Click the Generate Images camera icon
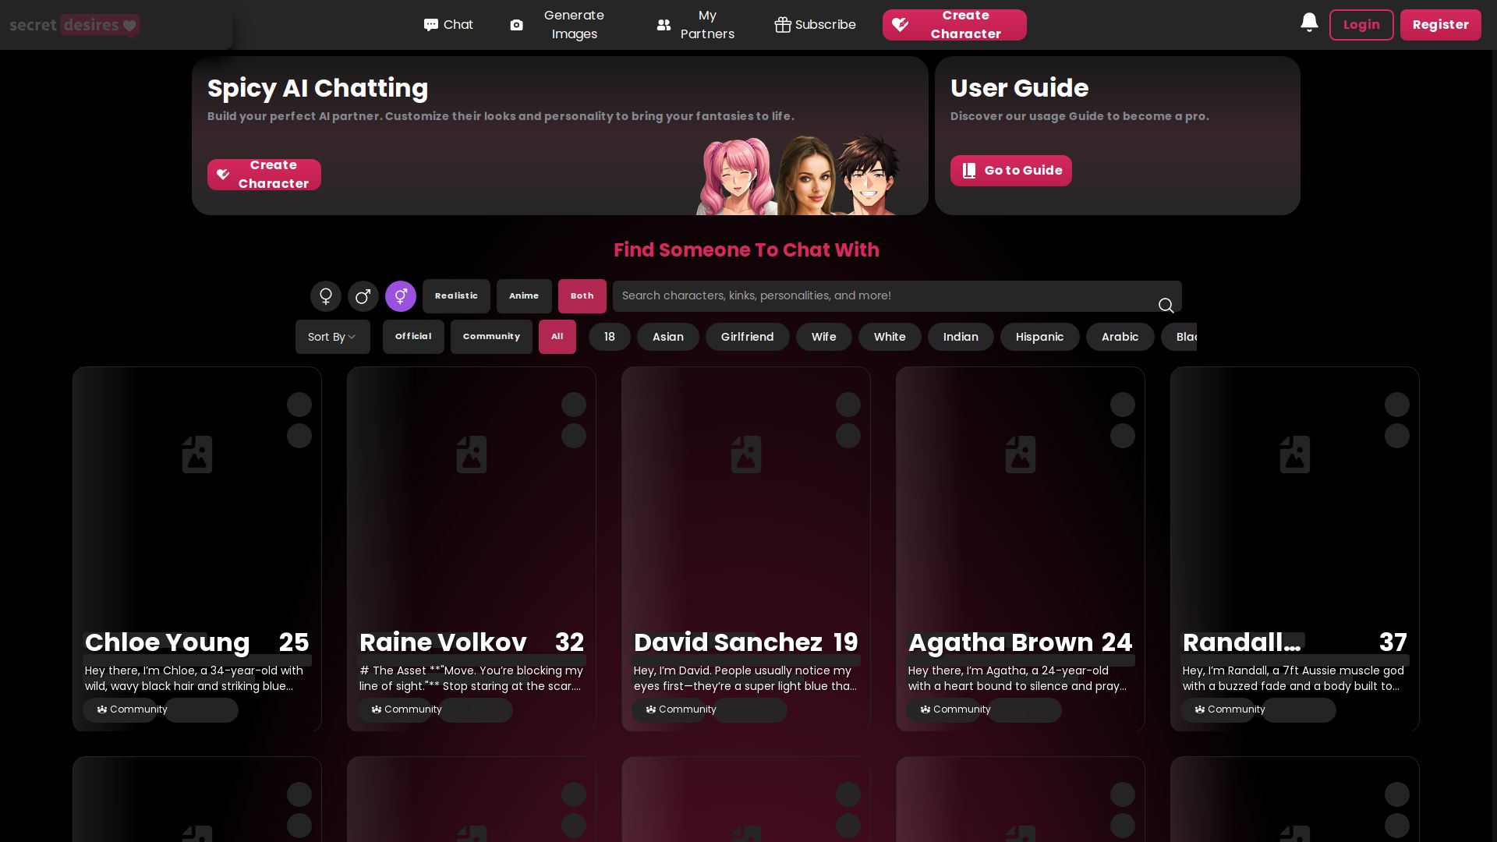1497x842 pixels. click(x=516, y=25)
